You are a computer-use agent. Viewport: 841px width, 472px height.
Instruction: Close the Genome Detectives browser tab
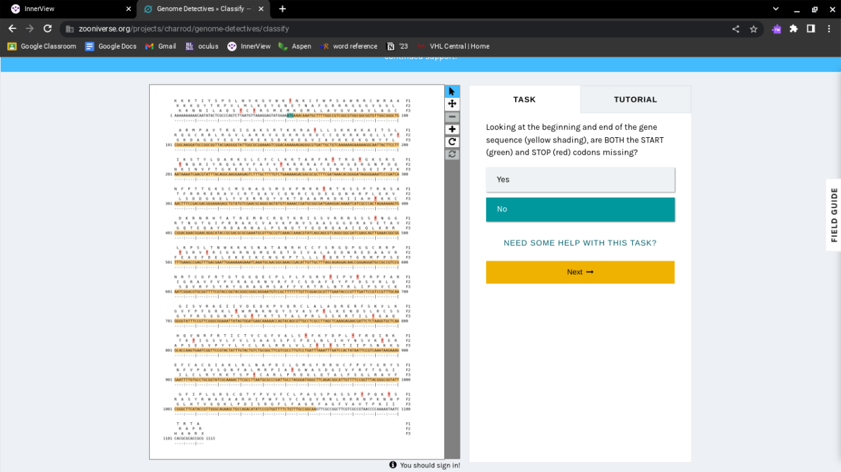[x=261, y=9]
